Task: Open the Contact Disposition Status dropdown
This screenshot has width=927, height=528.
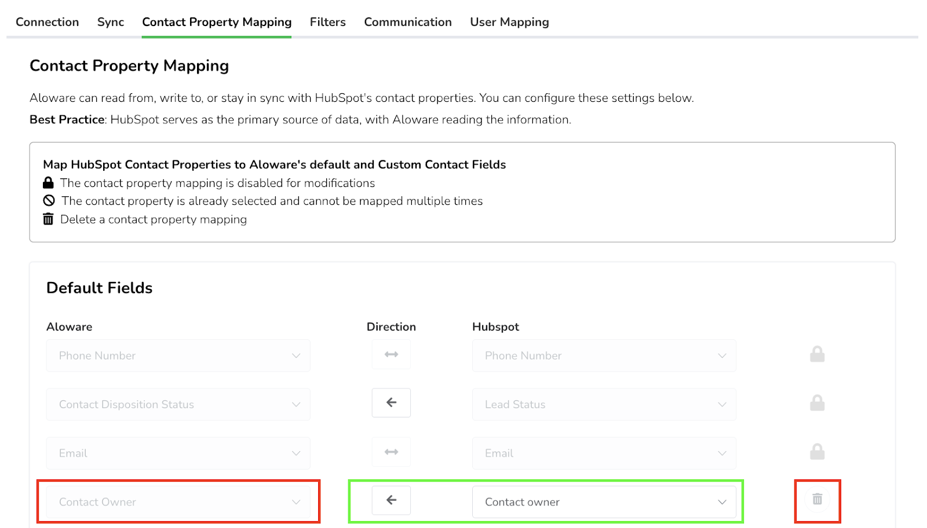Action: (x=178, y=404)
